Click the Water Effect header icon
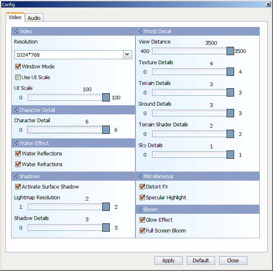 pyautogui.click(x=16, y=143)
